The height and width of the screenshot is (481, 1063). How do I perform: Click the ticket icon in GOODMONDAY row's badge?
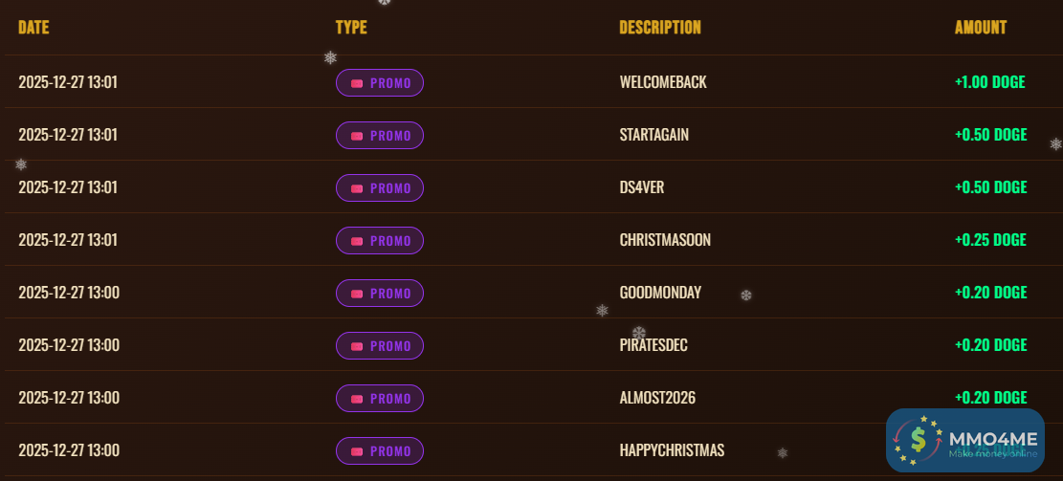[x=357, y=294]
